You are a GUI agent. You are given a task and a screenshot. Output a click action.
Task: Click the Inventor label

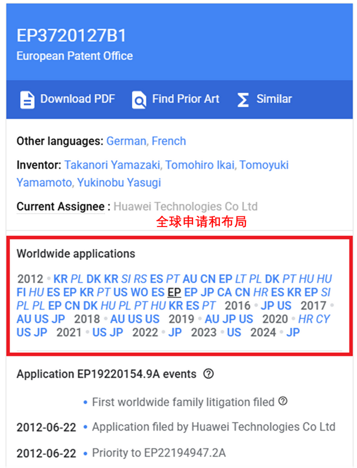pyautogui.click(x=39, y=165)
